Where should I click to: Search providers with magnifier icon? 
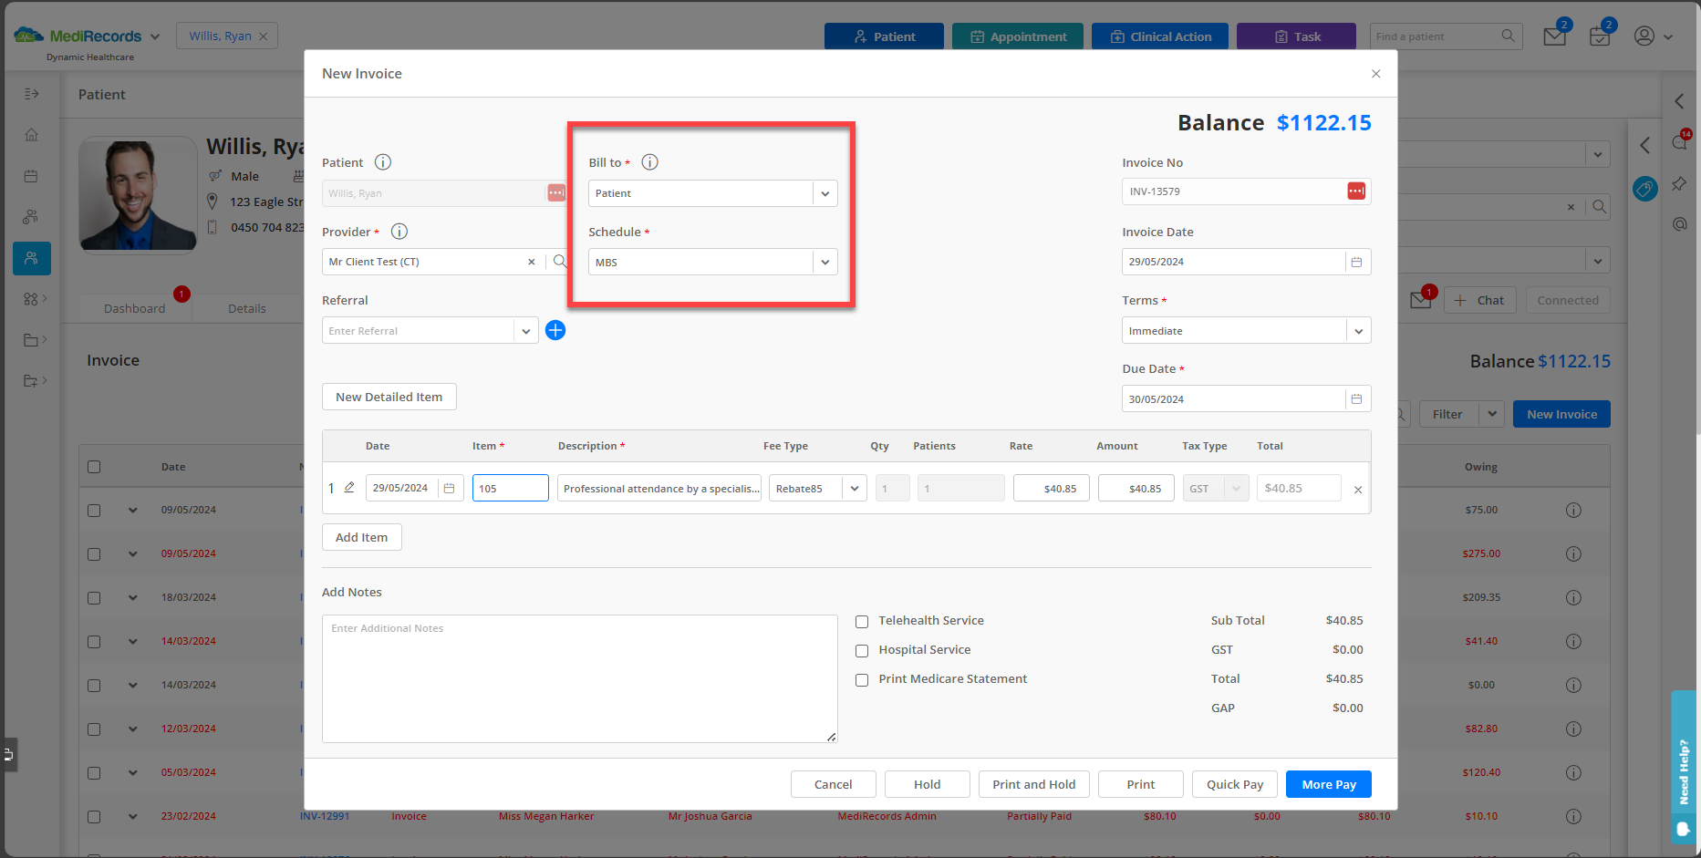tap(560, 262)
